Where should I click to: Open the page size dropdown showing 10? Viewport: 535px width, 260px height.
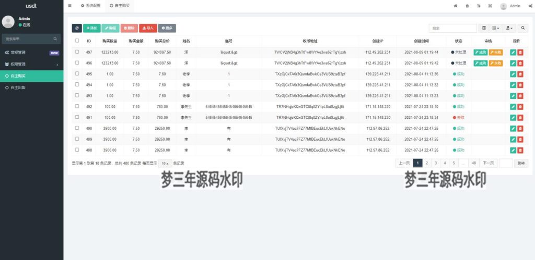(165, 163)
